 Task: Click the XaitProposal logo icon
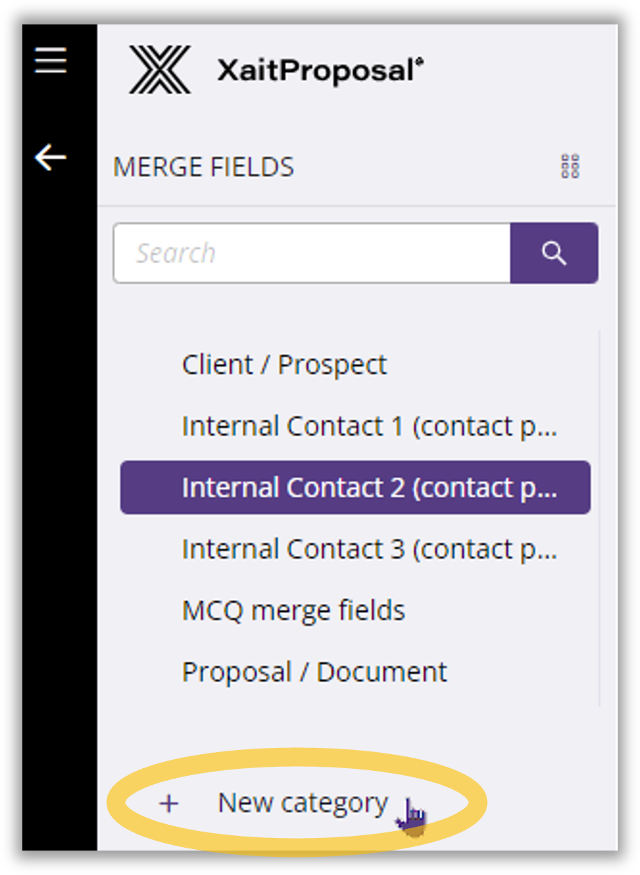pos(158,71)
